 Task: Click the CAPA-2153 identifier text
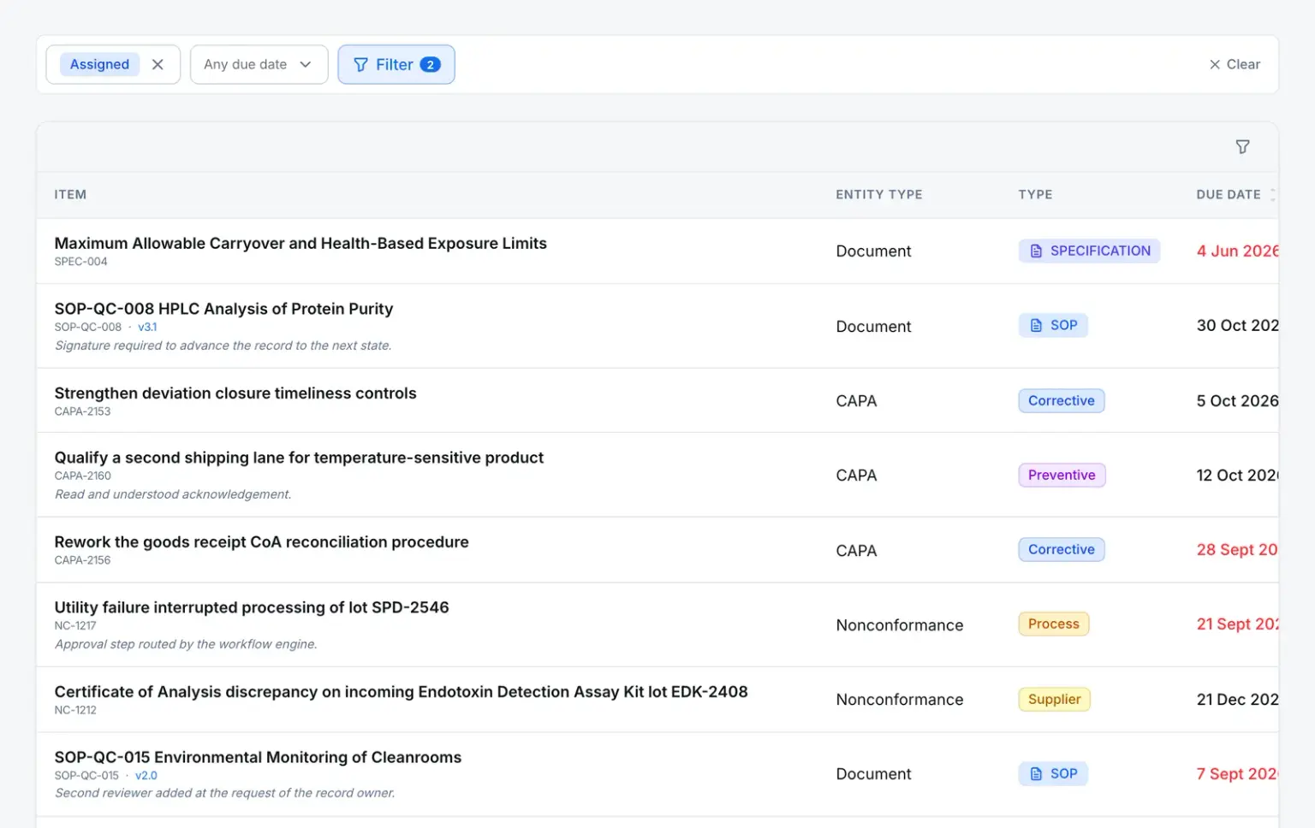pos(82,411)
